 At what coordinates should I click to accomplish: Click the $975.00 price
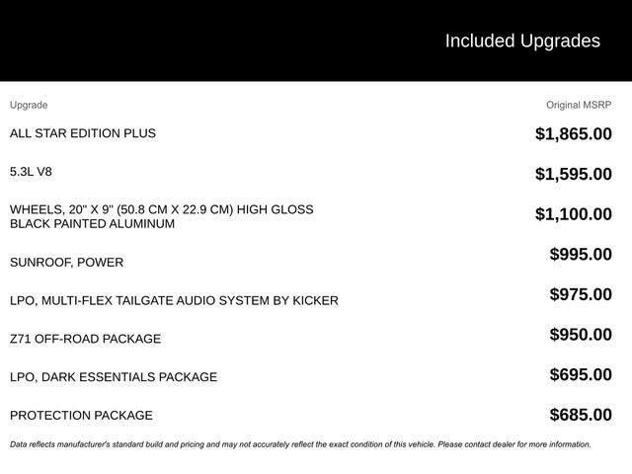pyautogui.click(x=581, y=294)
